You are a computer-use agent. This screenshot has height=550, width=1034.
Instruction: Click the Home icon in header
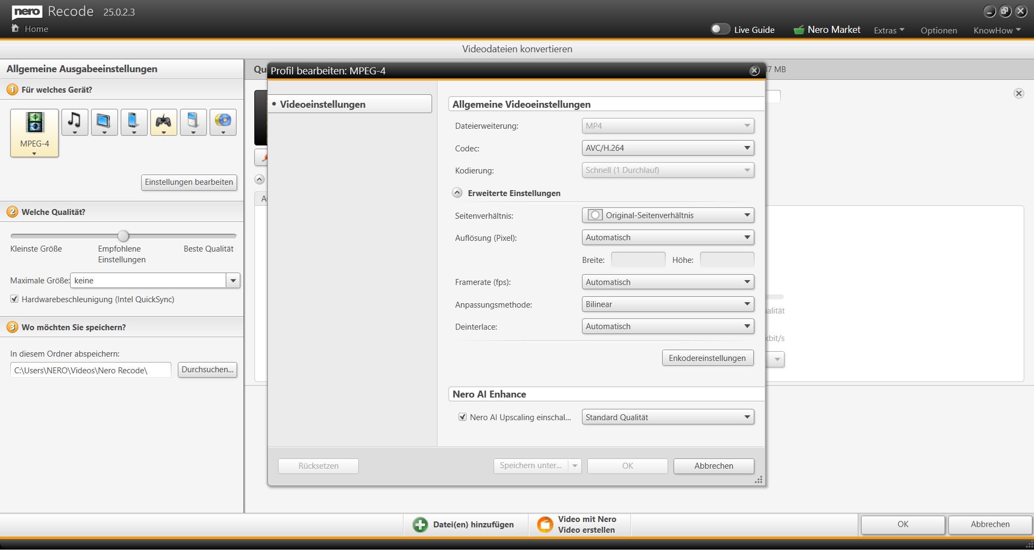click(x=15, y=28)
